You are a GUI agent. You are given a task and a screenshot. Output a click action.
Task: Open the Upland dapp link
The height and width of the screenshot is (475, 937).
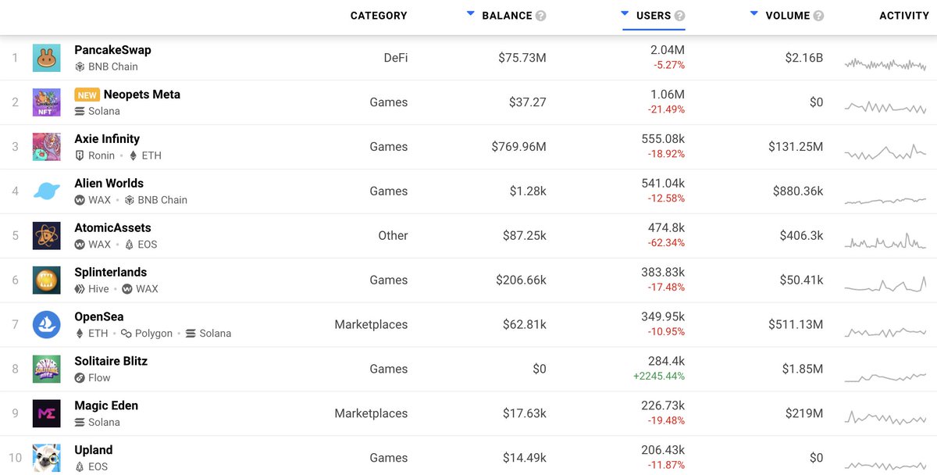click(x=94, y=451)
